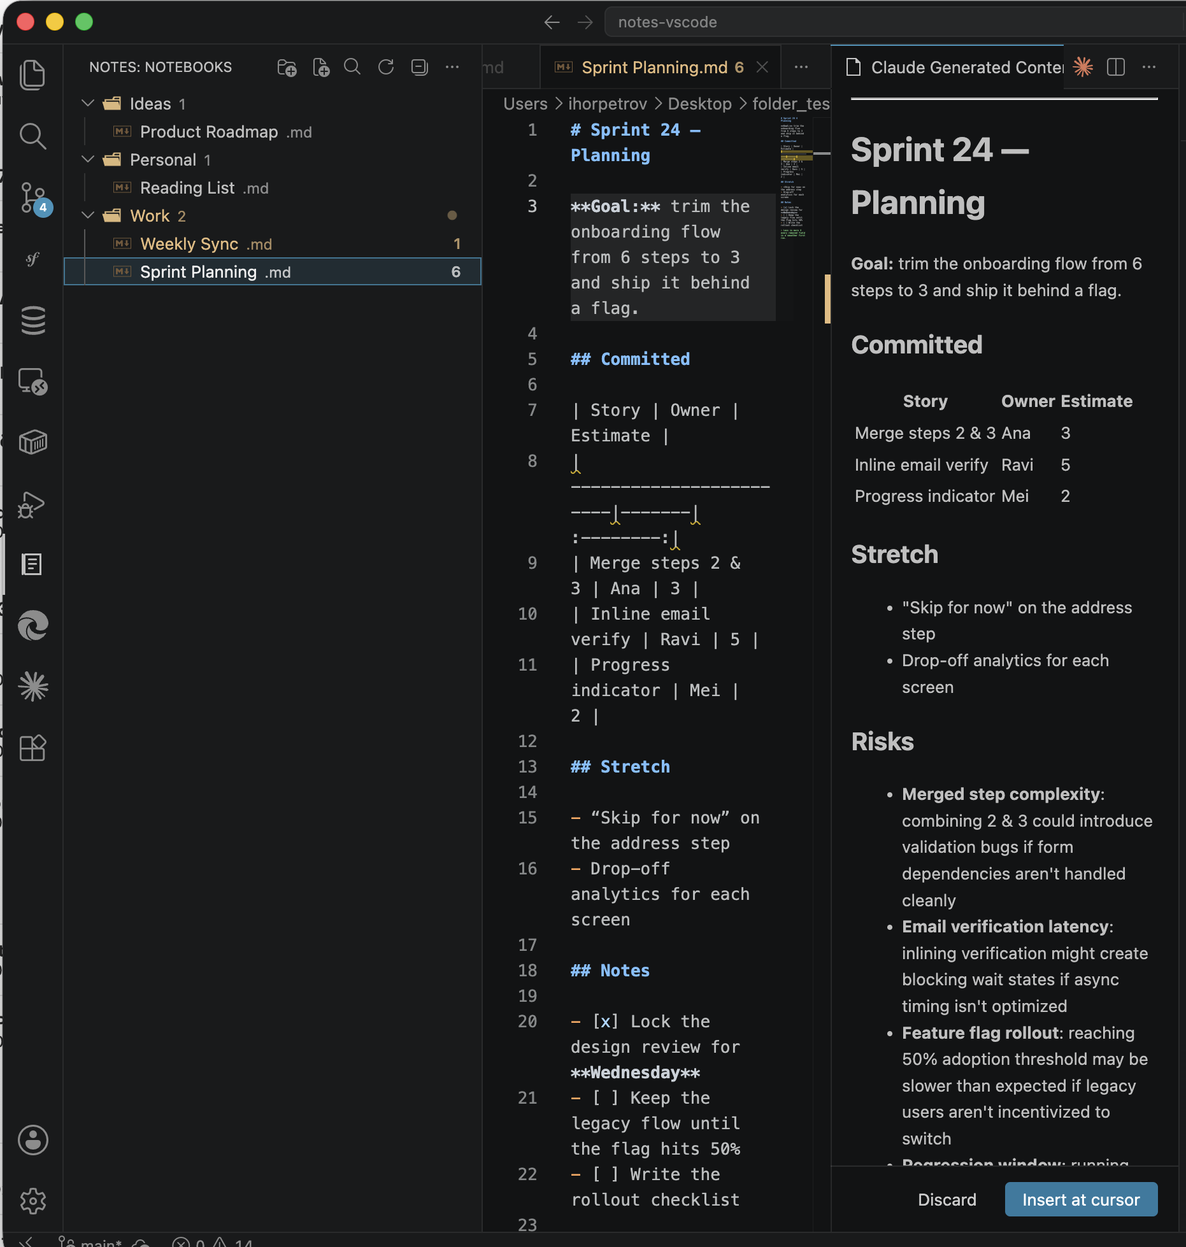Click line number 13 in editor gutter
The image size is (1186, 1247).
[527, 767]
